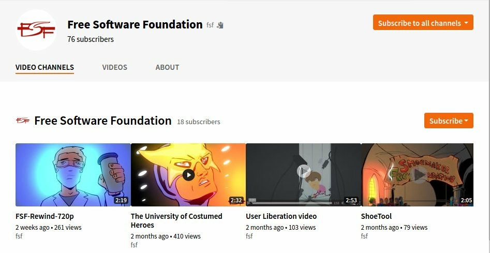
Task: Open The University of Costumed Heroes title link
Action: click(x=176, y=220)
